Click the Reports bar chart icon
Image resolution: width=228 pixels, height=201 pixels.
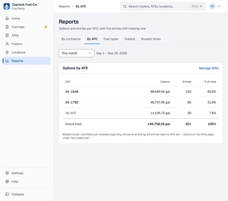point(7,61)
